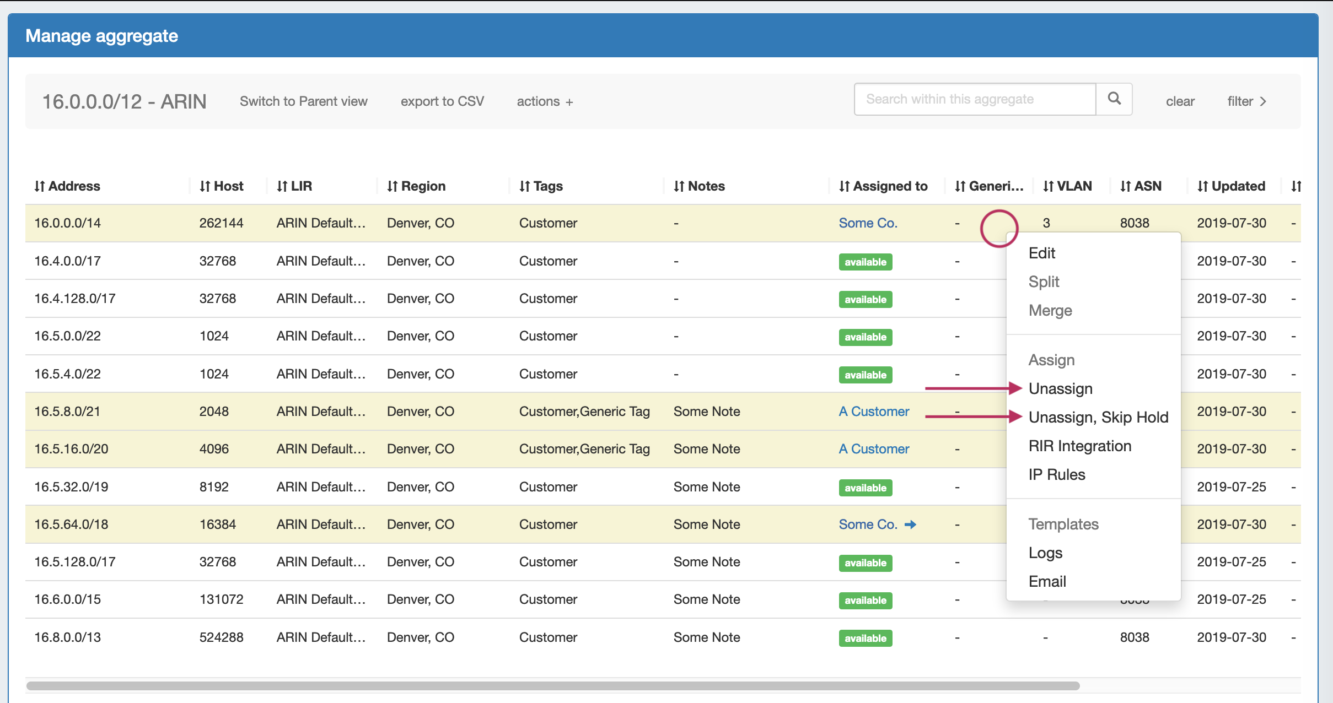The image size is (1333, 703).
Task: Sort by VLAN column arrows
Action: point(1048,186)
